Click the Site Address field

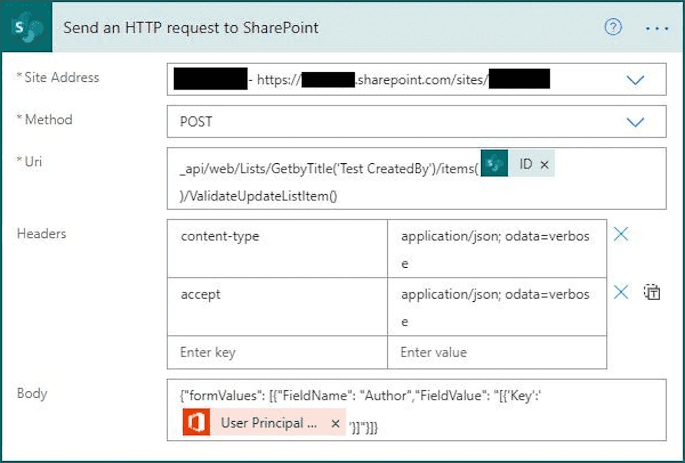(x=417, y=79)
